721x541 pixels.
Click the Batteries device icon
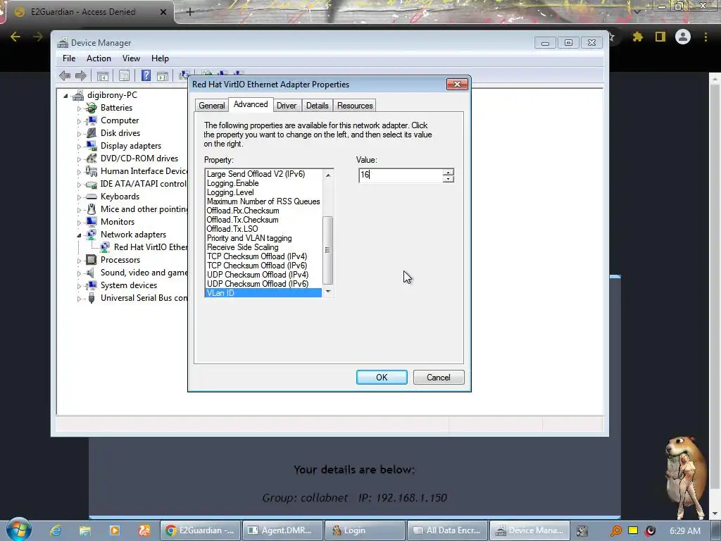(92, 108)
